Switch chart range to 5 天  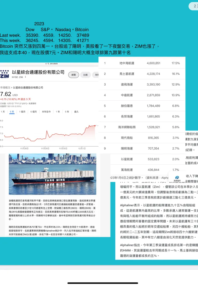click(12, 112)
